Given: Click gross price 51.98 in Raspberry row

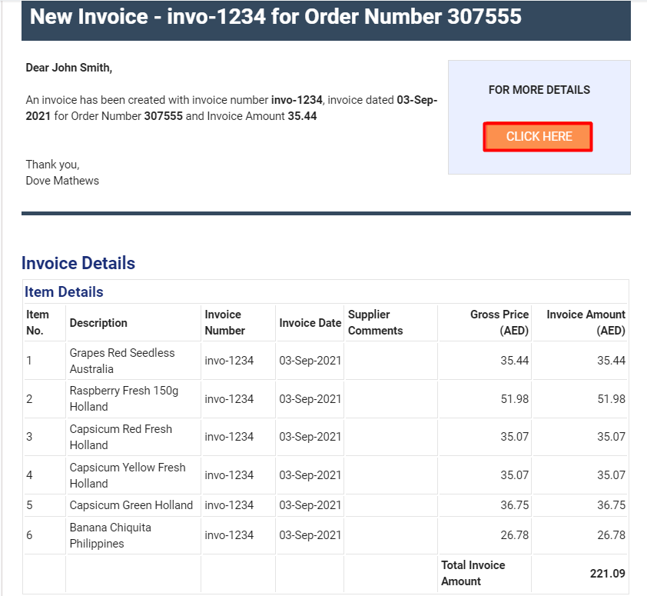Looking at the screenshot, I should [515, 399].
